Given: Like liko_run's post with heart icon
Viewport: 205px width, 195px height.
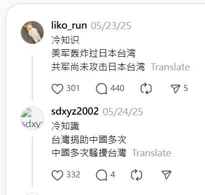Looking at the screenshot, I should coord(57,88).
